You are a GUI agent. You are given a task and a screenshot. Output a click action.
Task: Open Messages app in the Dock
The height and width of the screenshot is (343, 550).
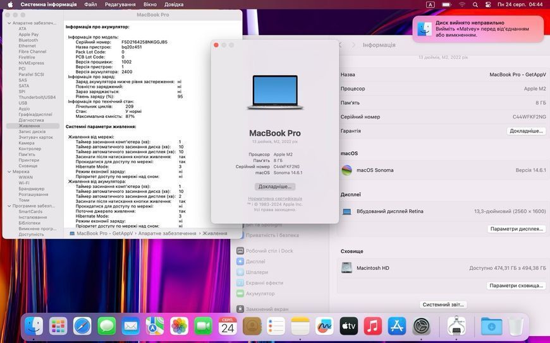click(107, 326)
